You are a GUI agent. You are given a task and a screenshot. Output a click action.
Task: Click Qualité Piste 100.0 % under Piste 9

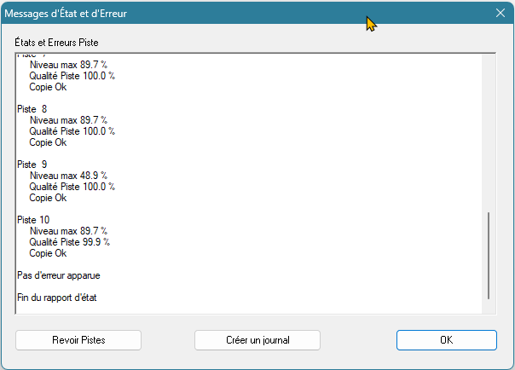click(x=72, y=187)
